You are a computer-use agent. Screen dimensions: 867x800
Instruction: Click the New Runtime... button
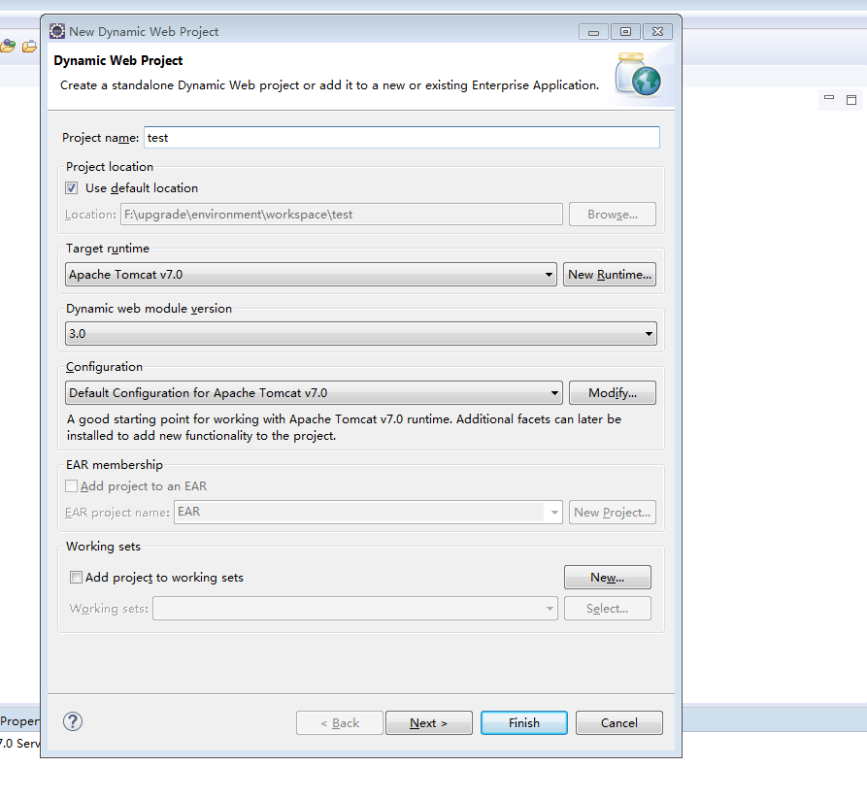pyautogui.click(x=610, y=274)
